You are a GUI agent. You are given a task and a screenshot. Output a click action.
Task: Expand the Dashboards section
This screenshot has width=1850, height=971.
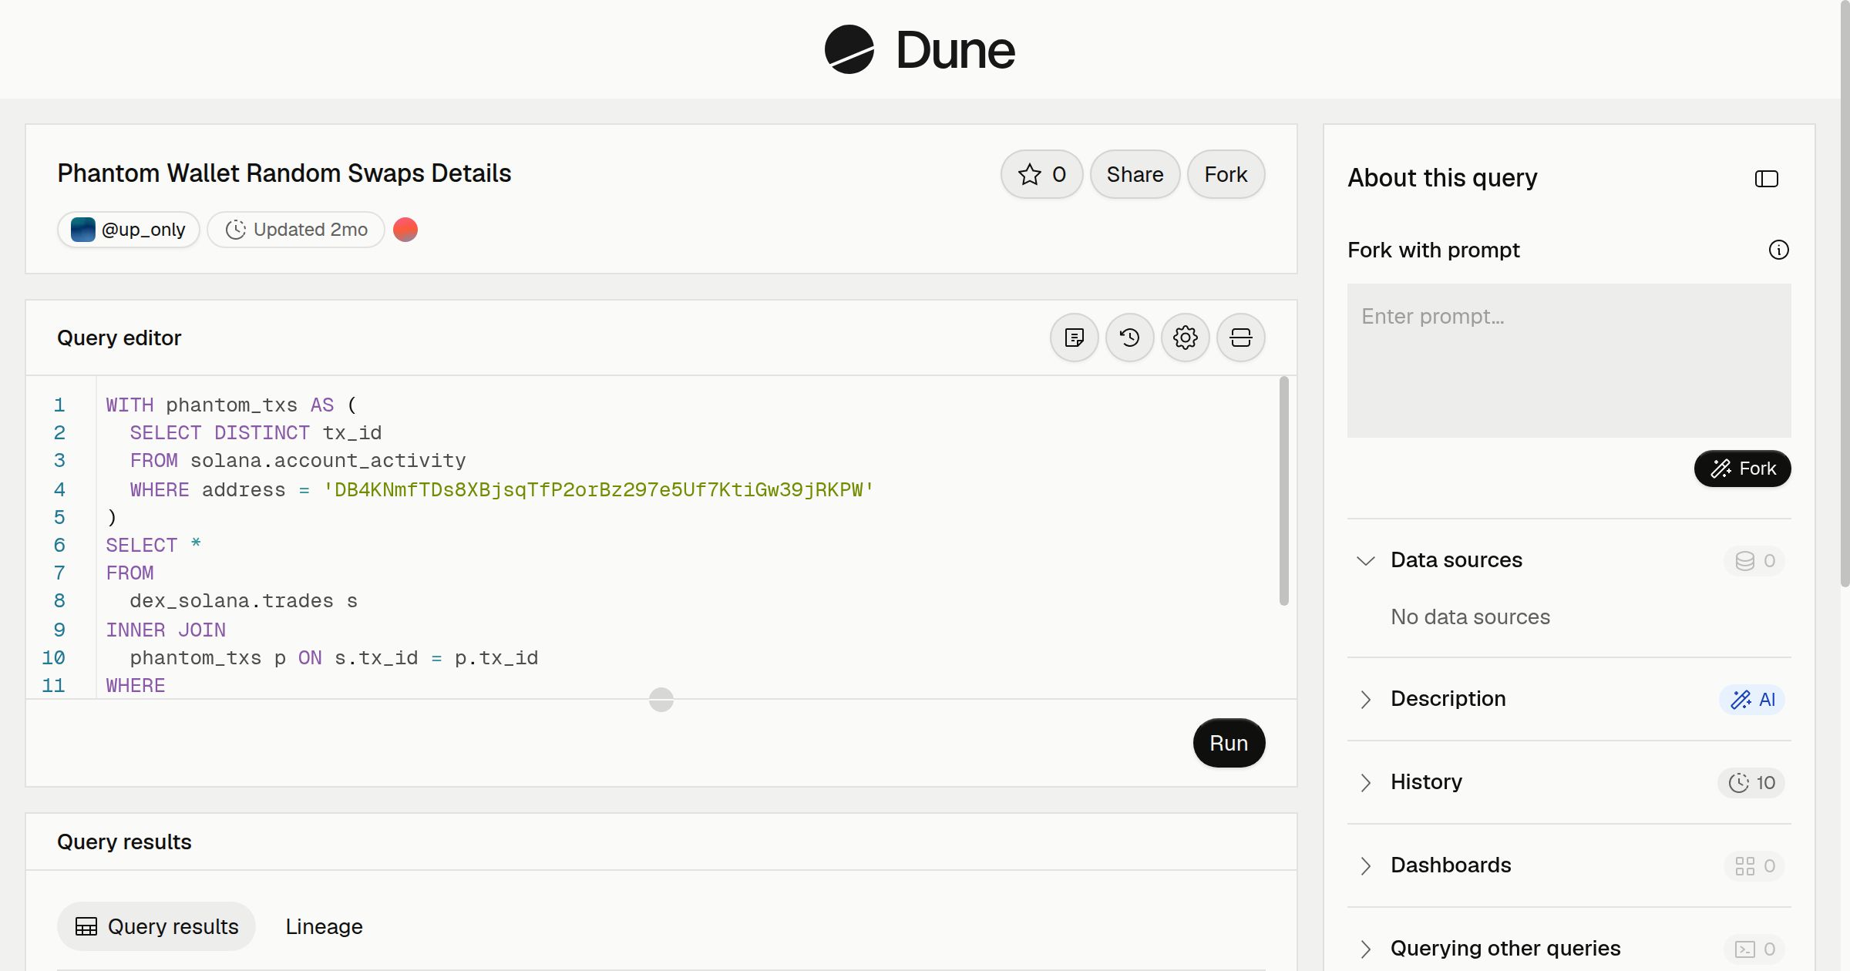1365,865
